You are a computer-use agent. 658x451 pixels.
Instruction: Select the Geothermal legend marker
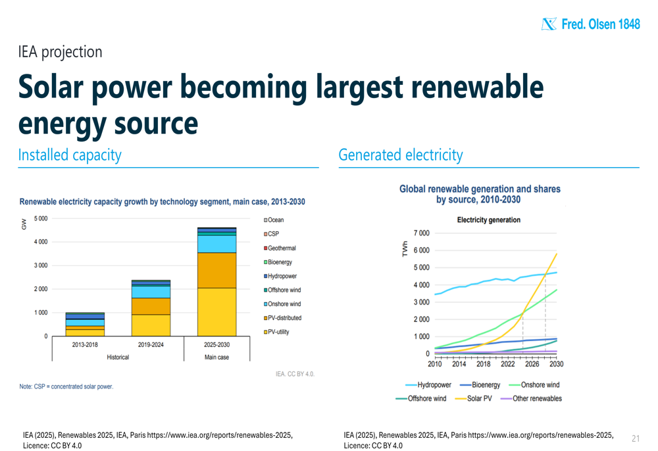(x=266, y=248)
